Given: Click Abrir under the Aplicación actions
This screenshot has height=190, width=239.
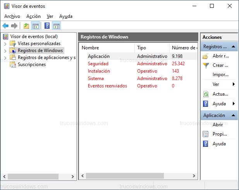Looking at the screenshot, I should click(x=218, y=125).
